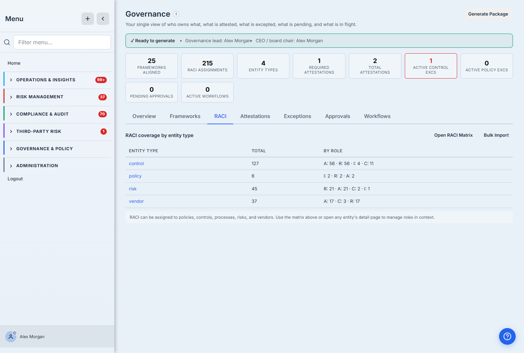This screenshot has height=353, width=524.
Task: Click the Active Policy Excs card
Action: pyautogui.click(x=487, y=66)
